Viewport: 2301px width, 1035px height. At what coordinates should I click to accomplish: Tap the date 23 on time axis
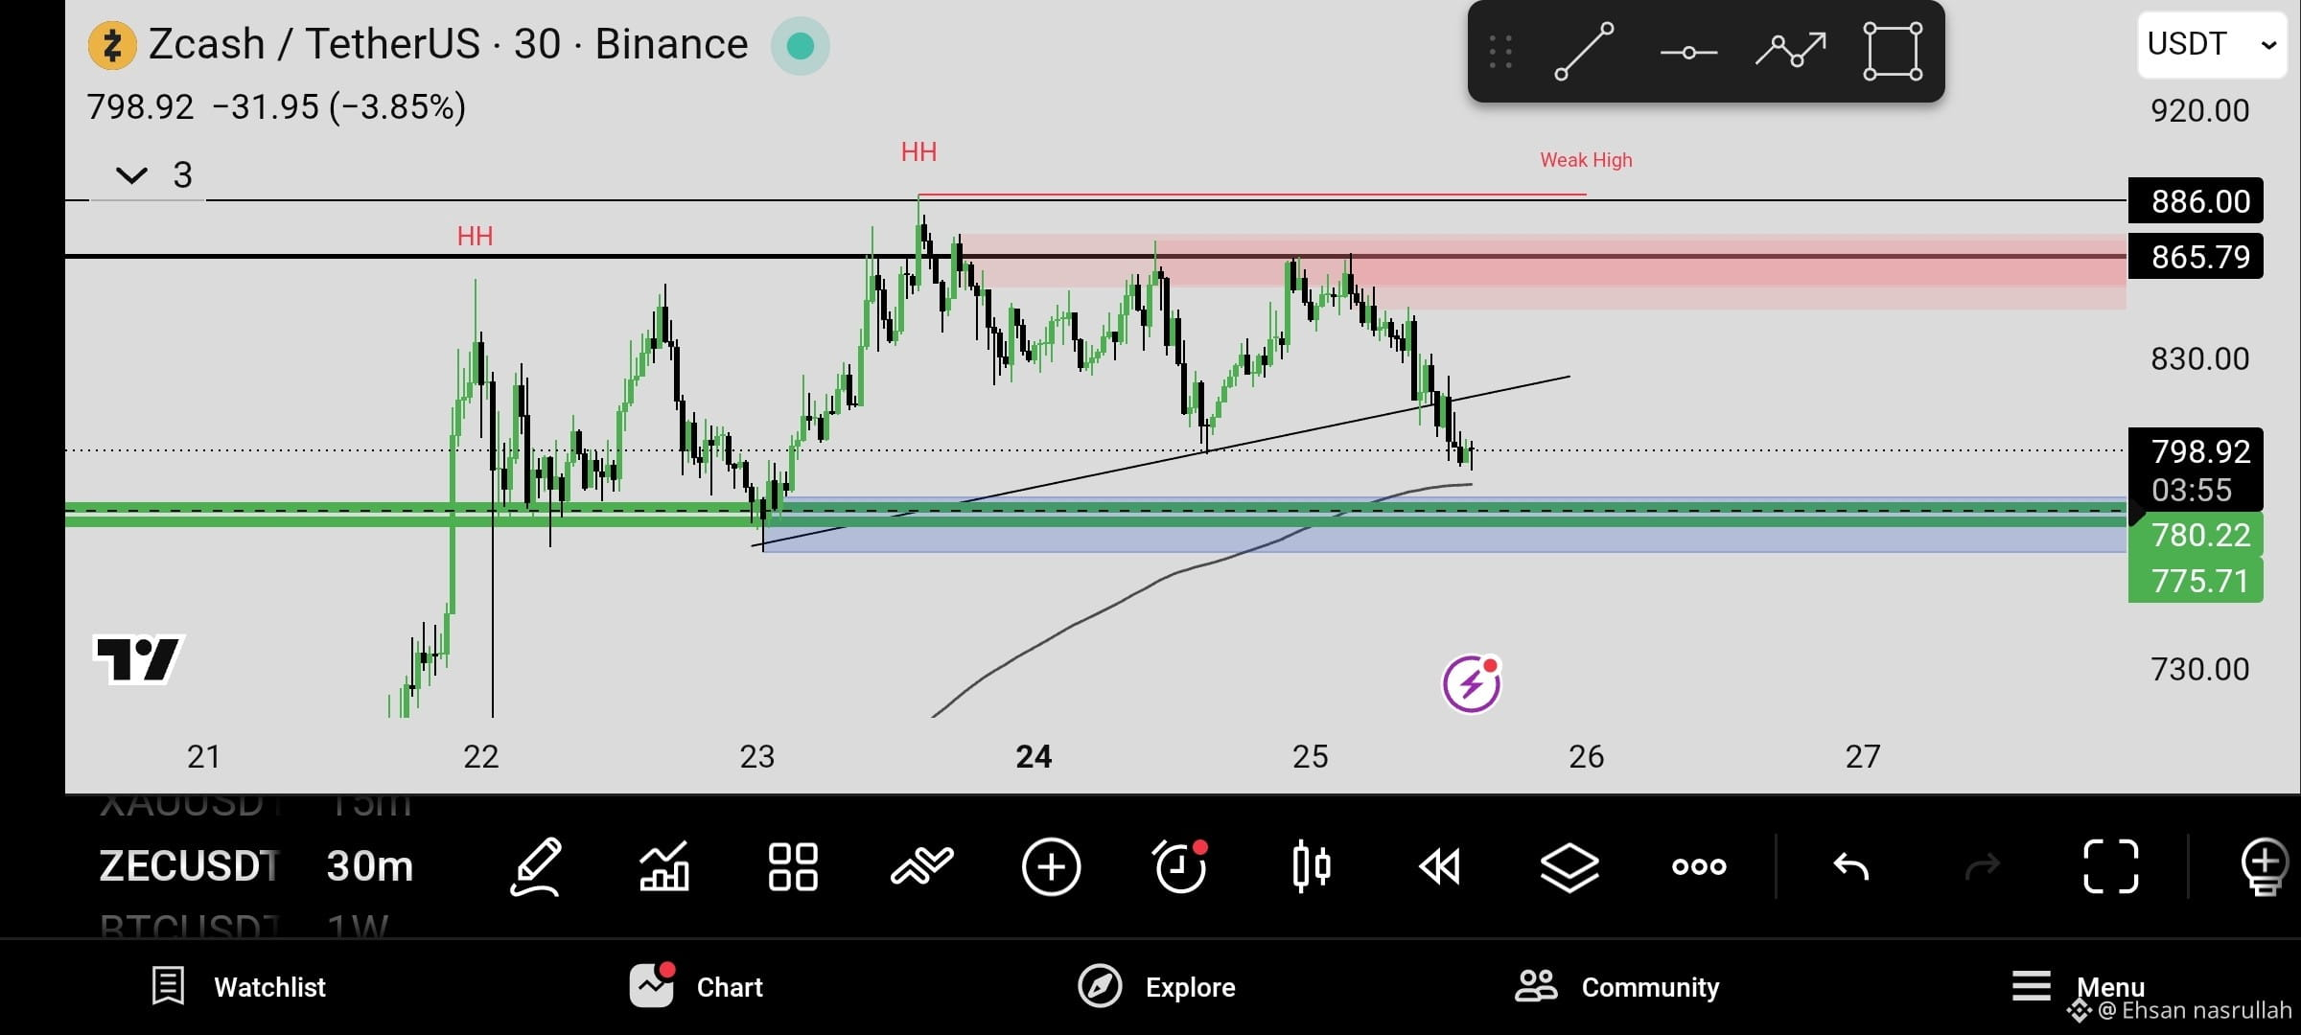coord(756,757)
